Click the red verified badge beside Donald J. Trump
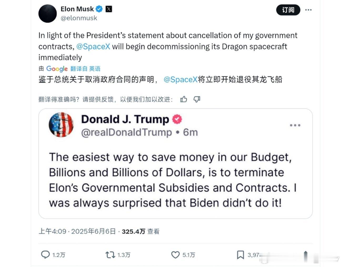Viewport: 342px width, 267px height. point(177,119)
